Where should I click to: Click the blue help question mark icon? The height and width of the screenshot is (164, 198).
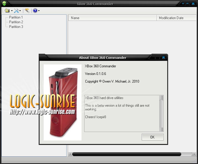point(35,11)
